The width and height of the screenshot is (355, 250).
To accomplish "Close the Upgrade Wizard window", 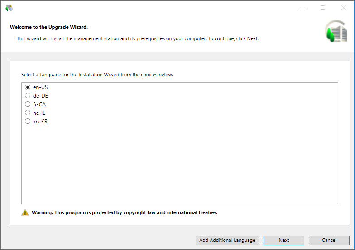I will click(x=344, y=8).
